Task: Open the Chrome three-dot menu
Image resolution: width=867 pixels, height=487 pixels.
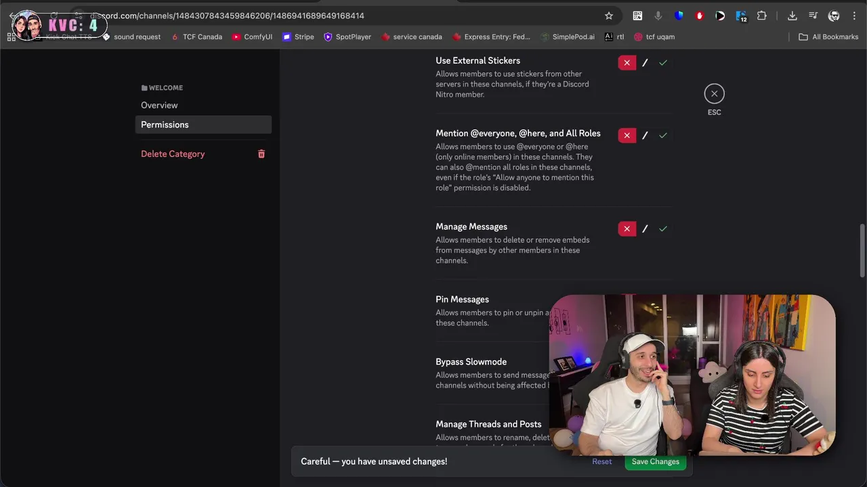Action: coord(853,16)
